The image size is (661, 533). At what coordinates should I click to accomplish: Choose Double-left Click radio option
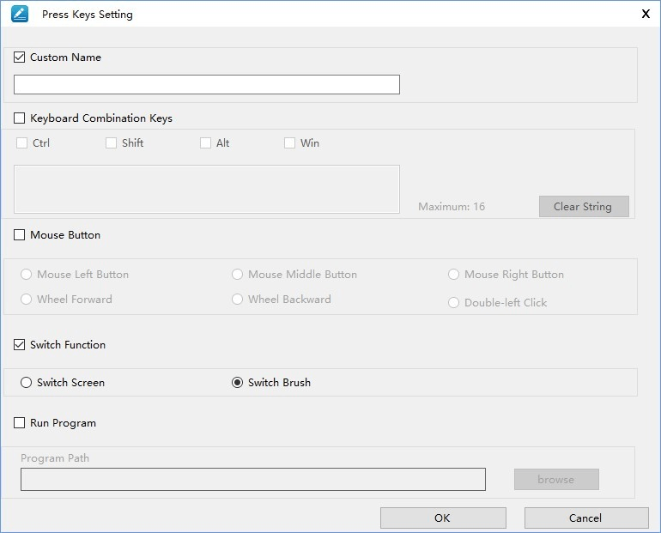click(454, 303)
